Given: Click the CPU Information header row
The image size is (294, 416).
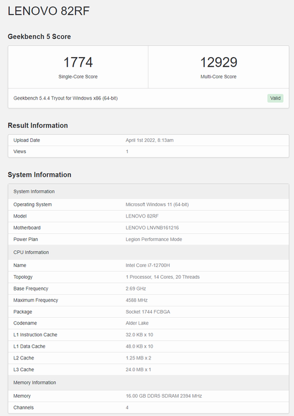Looking at the screenshot, I should point(148,252).
